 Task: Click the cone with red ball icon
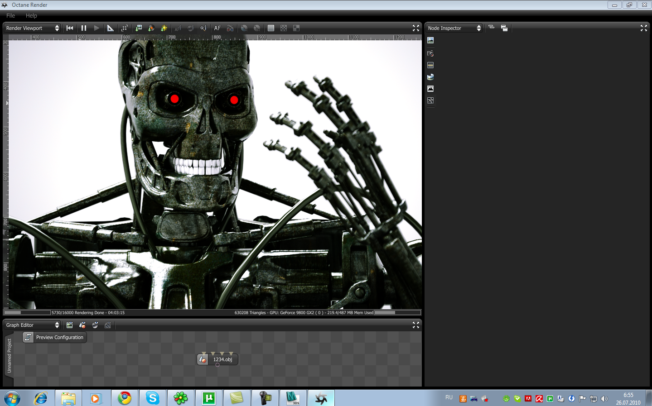click(82, 325)
